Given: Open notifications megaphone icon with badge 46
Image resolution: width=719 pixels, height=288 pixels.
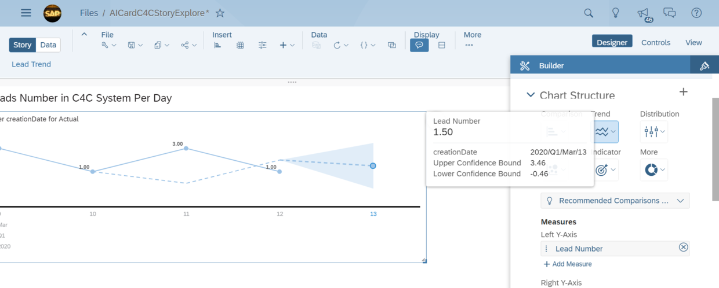Looking at the screenshot, I should [643, 13].
